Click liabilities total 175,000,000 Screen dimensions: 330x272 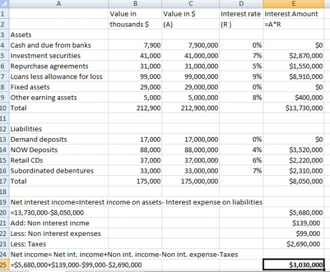click(x=191, y=181)
